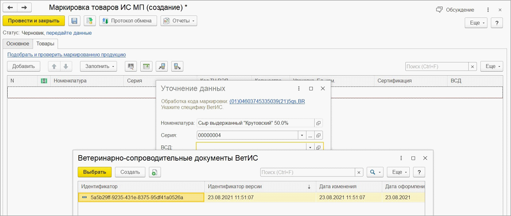The width and height of the screenshot is (511, 216).
Task: Expand the Серия field dropdown arrow
Action: click(x=301, y=136)
